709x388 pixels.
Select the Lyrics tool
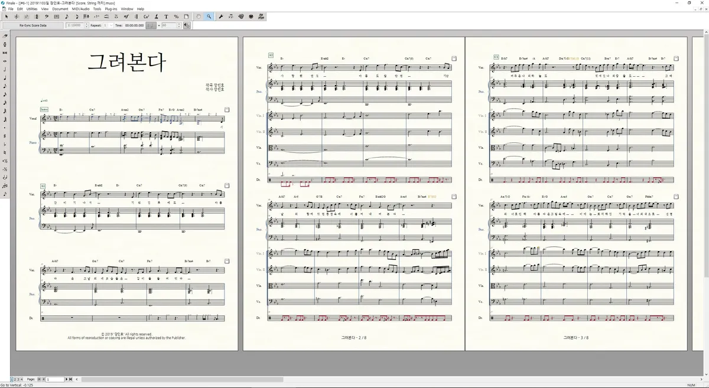[157, 17]
